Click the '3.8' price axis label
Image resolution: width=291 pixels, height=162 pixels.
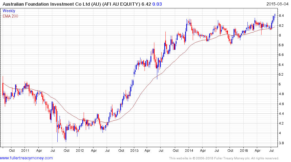(x=281, y=143)
